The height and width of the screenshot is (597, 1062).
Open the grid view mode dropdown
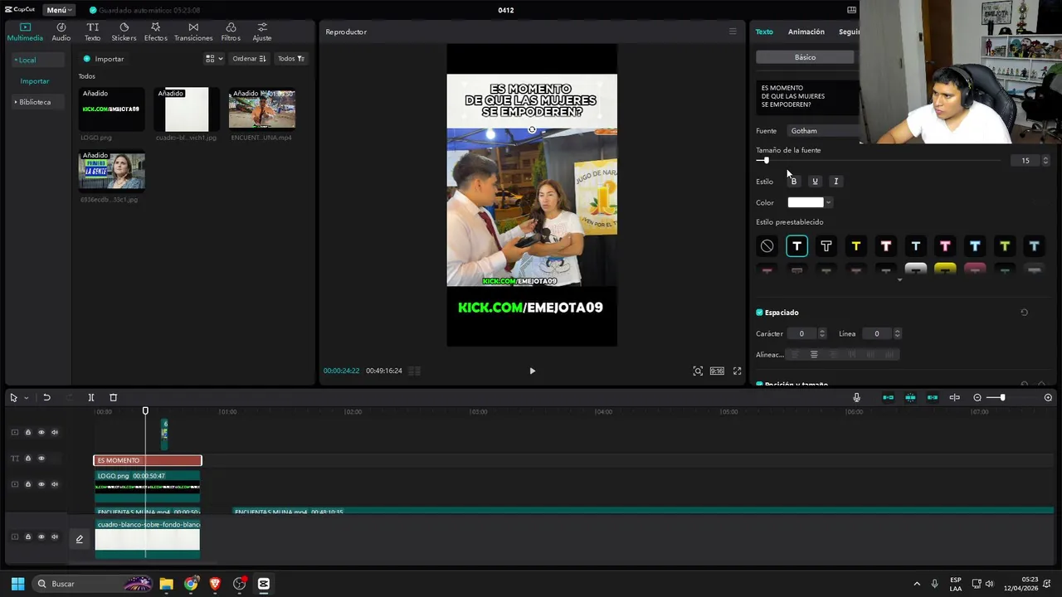coord(214,59)
